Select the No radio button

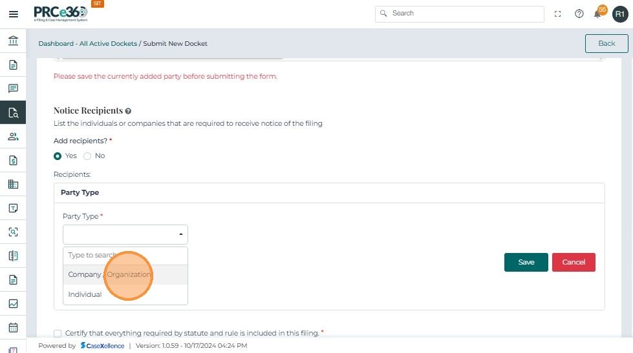click(x=87, y=156)
